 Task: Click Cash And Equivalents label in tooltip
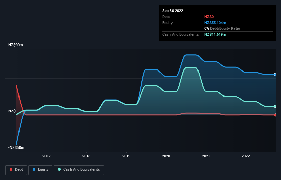click(180, 34)
